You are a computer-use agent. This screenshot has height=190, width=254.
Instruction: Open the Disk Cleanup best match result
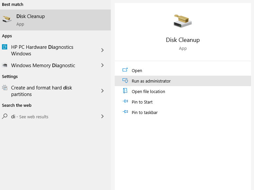click(55, 20)
